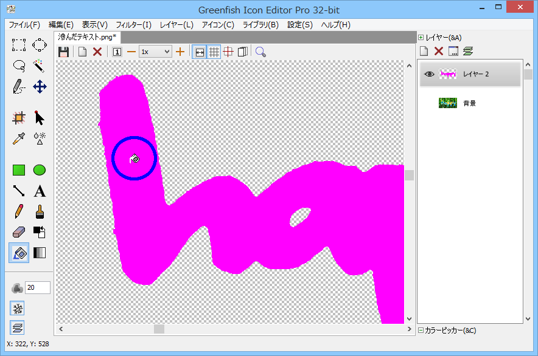Viewport: 538px width, 356px height.
Task: Toggle the pixel grid display
Action: [214, 52]
